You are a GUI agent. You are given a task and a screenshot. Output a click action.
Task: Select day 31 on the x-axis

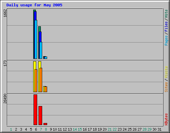(159, 129)
